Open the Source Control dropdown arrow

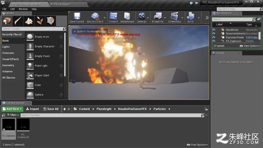pos(104,18)
